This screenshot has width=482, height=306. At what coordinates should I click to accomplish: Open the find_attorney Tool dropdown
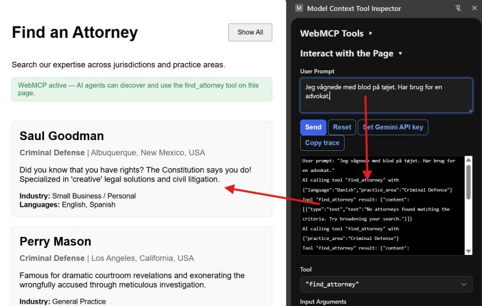pos(386,284)
